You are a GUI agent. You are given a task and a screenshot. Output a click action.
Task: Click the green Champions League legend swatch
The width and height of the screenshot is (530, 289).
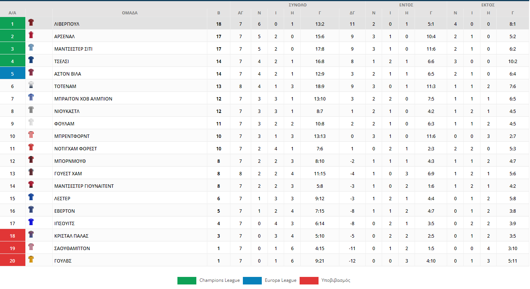click(x=187, y=281)
